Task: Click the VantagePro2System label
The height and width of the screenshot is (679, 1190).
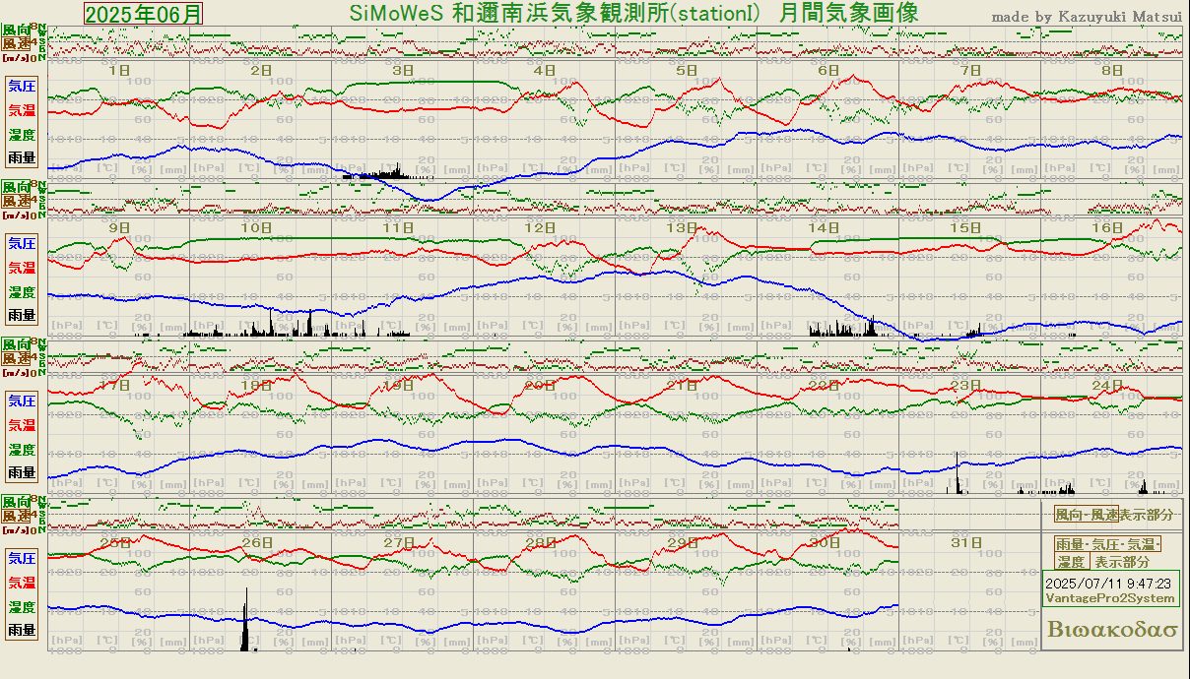Action: pyautogui.click(x=1109, y=598)
